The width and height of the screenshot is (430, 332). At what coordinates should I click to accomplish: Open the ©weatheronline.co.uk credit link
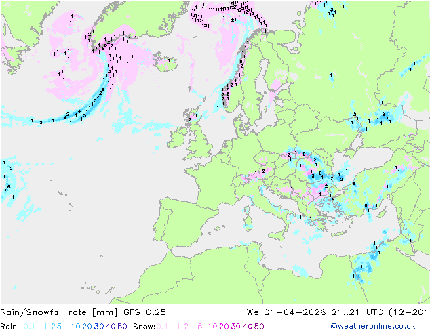[373, 326]
